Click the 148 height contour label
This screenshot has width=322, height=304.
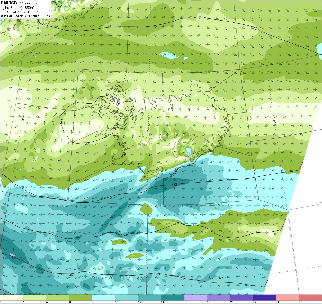158,274
